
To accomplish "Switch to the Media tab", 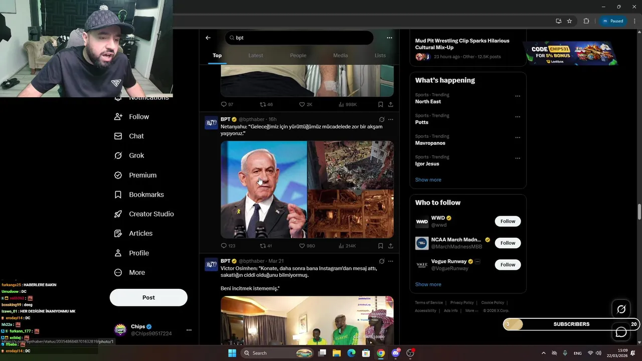I will click(340, 55).
